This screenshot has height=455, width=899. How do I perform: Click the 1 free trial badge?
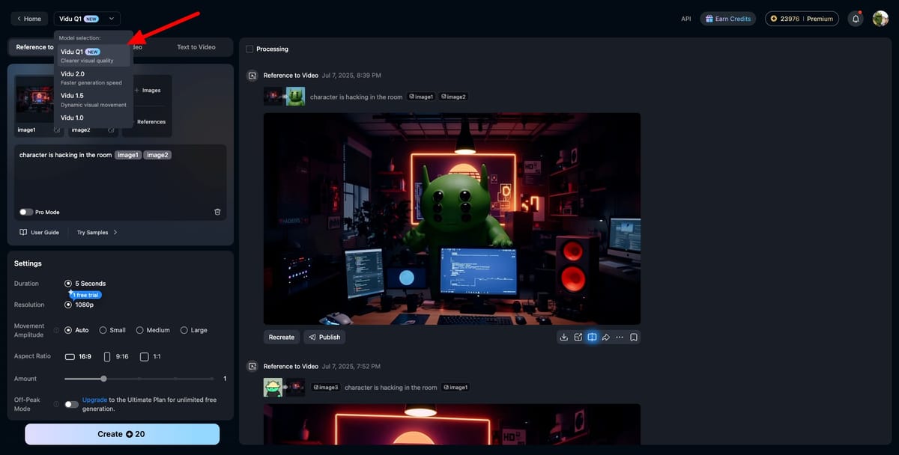click(86, 295)
